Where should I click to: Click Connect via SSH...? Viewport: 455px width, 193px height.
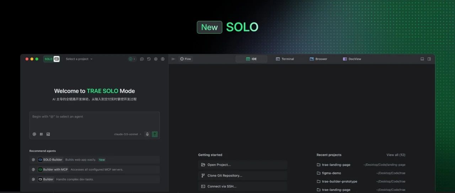242,186
